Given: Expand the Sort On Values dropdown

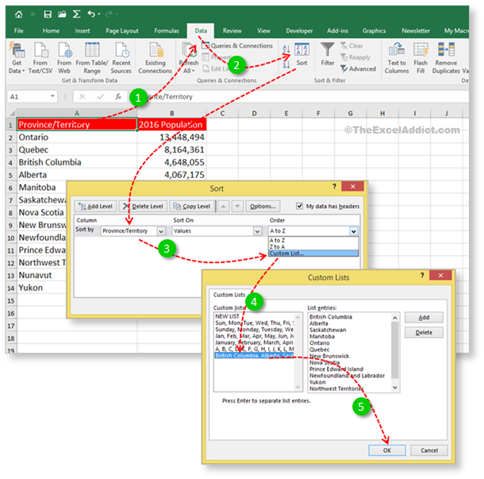Looking at the screenshot, I should pyautogui.click(x=257, y=231).
